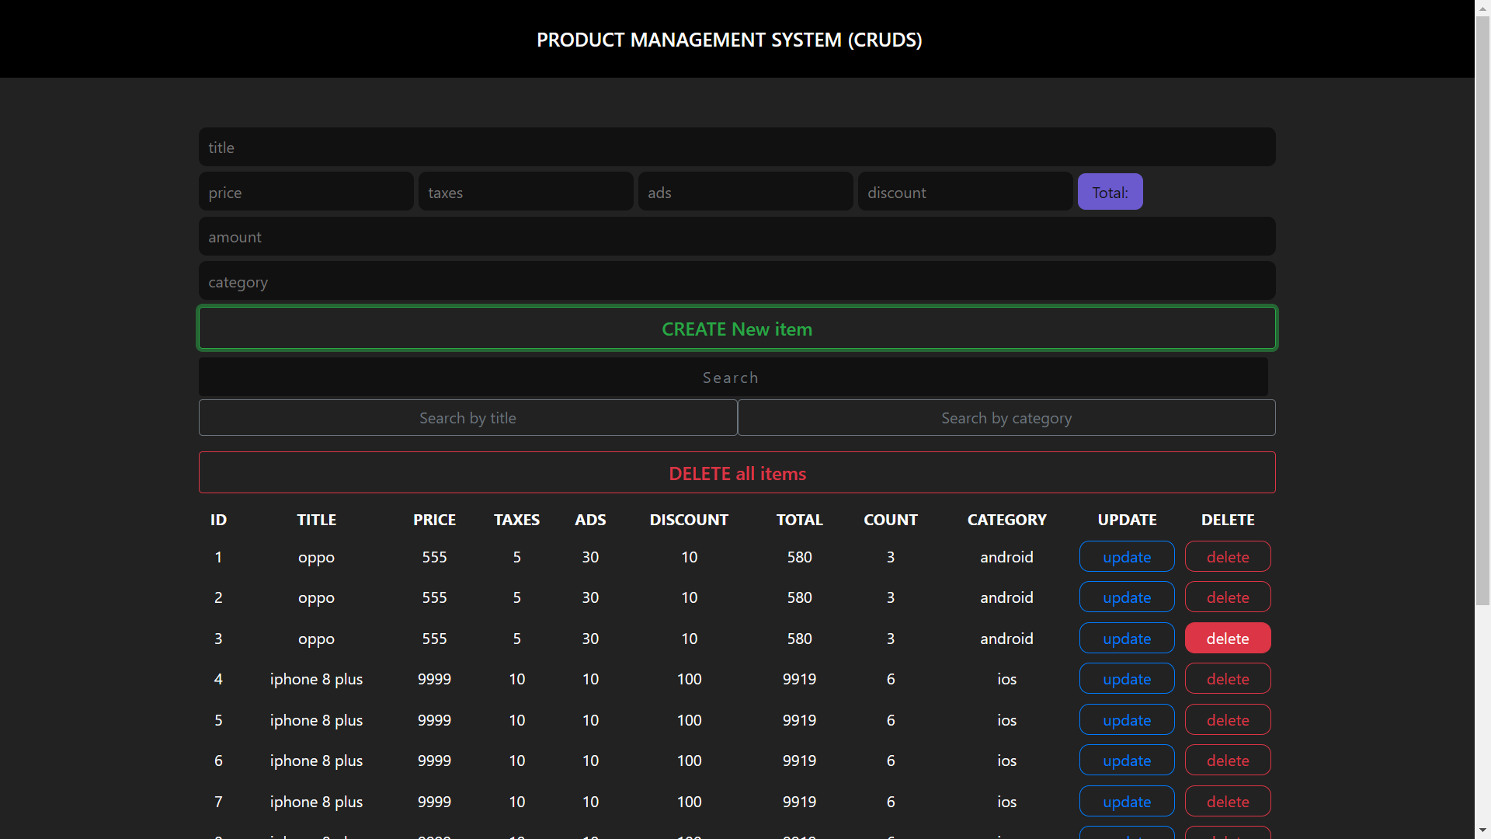The height and width of the screenshot is (839, 1491).
Task: Update iphone 8 plus row ID 5
Action: [x=1127, y=720]
